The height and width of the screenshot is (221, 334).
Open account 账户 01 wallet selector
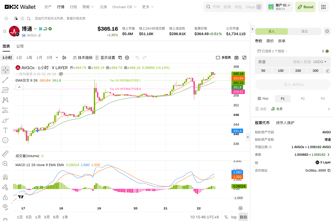pos(279,7)
